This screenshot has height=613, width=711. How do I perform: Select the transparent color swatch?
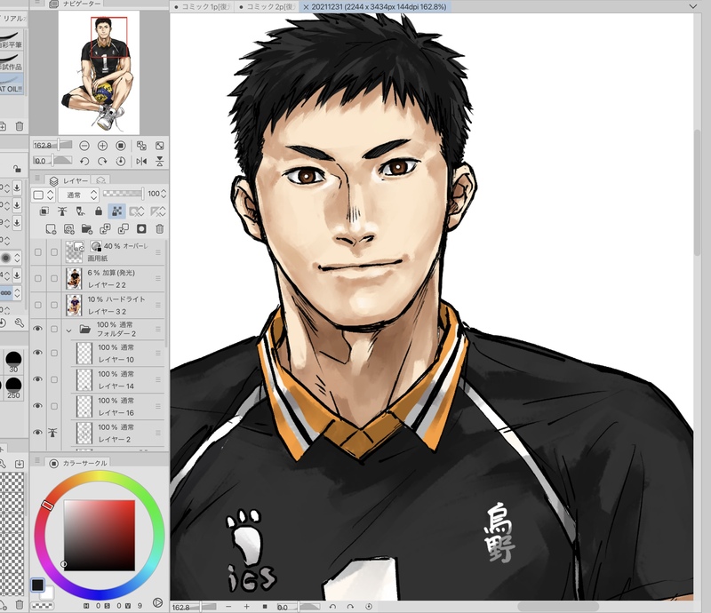[x=42, y=606]
